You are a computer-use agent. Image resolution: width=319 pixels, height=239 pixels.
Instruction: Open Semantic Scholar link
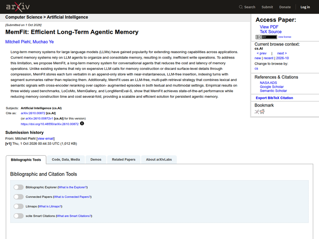273,91
